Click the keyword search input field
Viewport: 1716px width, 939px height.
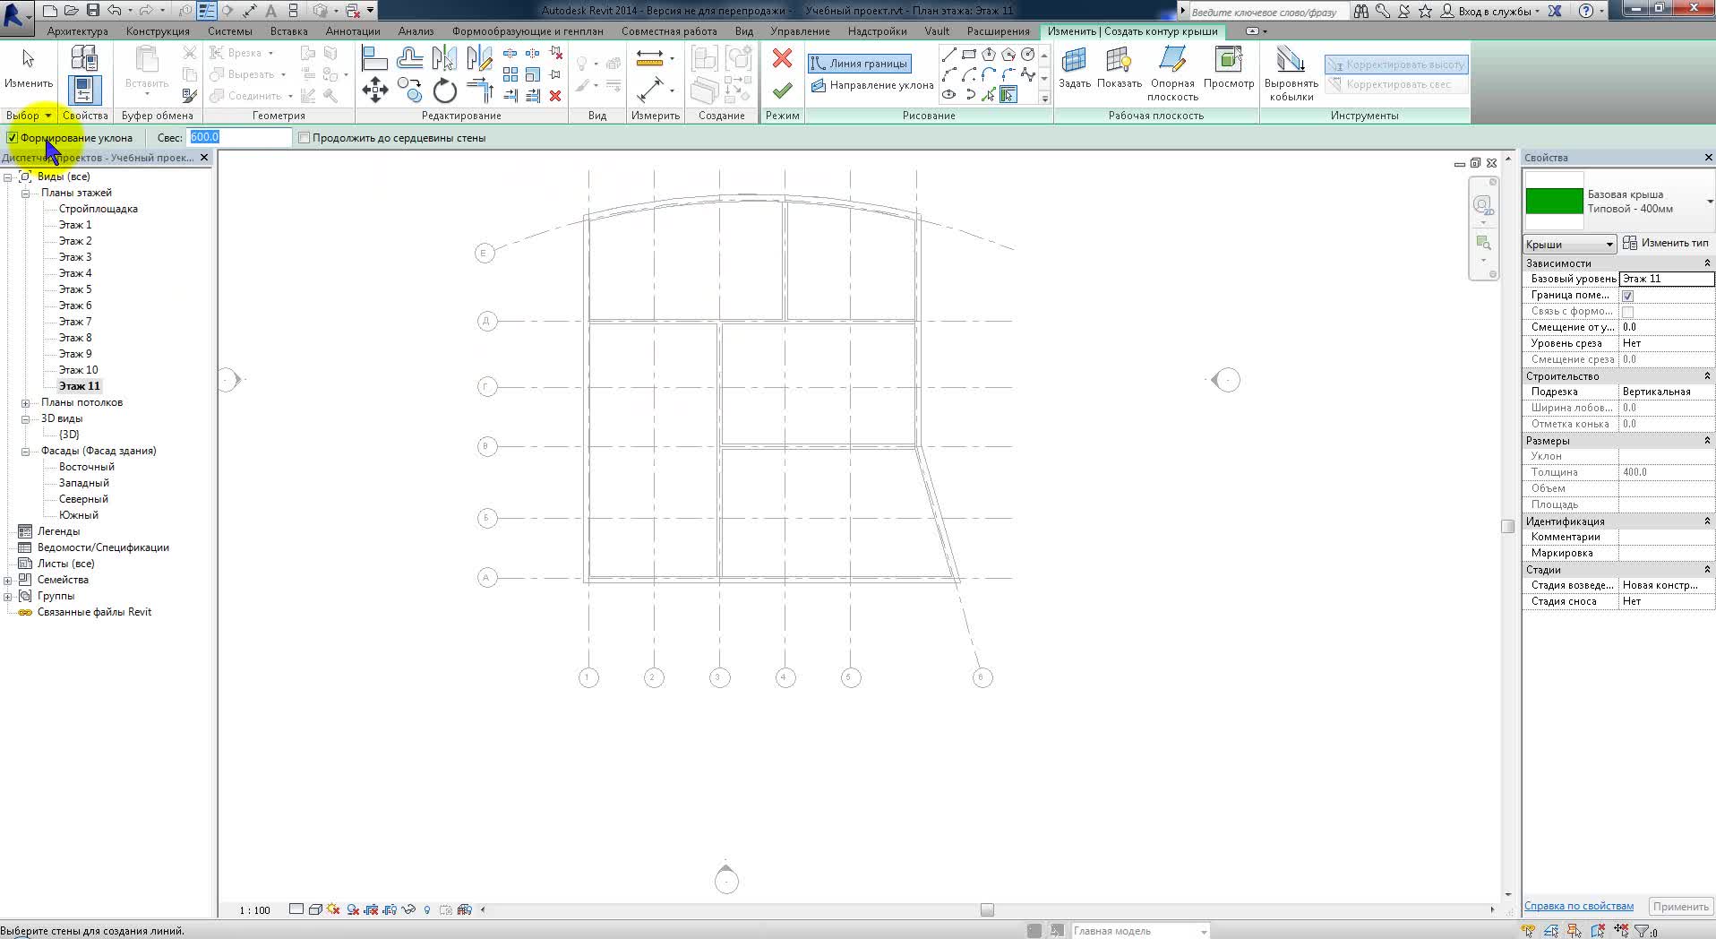pyautogui.click(x=1270, y=12)
